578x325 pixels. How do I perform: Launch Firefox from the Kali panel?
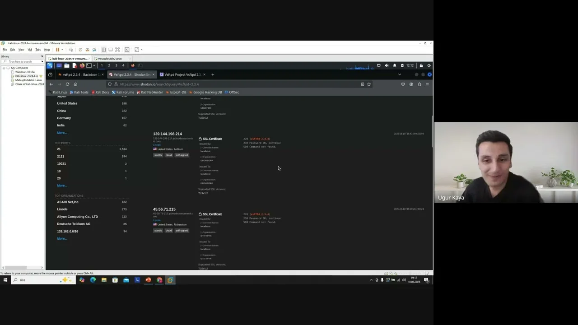pos(82,65)
